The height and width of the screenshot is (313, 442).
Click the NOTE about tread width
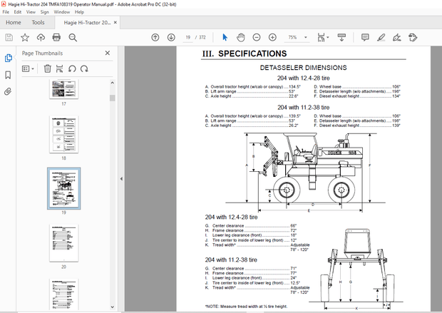(x=246, y=307)
